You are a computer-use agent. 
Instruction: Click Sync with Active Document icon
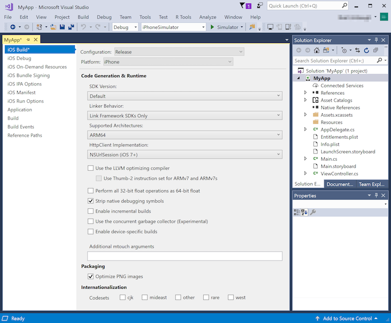[357, 50]
